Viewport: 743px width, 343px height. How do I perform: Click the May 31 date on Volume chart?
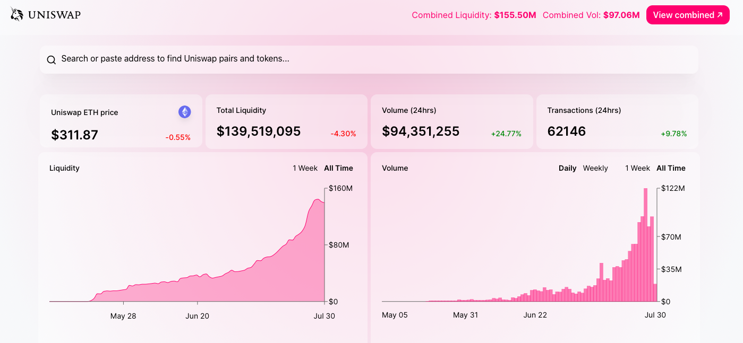point(465,315)
